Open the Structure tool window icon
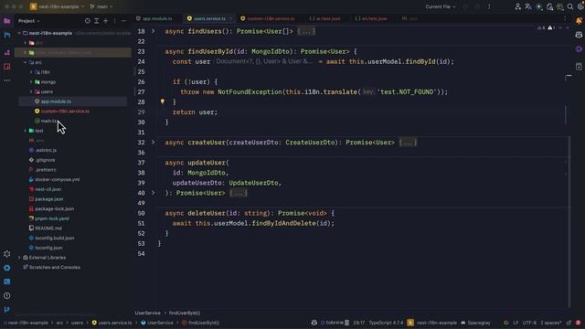This screenshot has width=585, height=329. tap(7, 53)
